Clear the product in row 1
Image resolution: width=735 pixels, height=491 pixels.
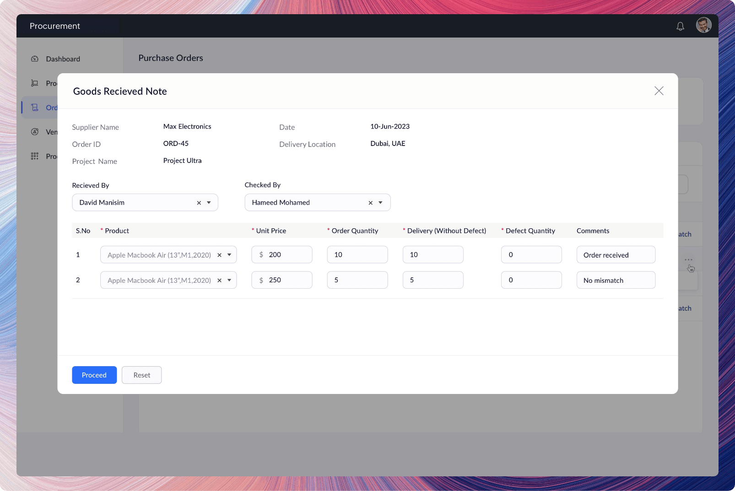[x=219, y=255]
